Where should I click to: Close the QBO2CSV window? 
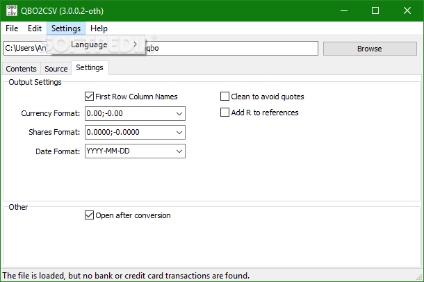[x=407, y=11]
